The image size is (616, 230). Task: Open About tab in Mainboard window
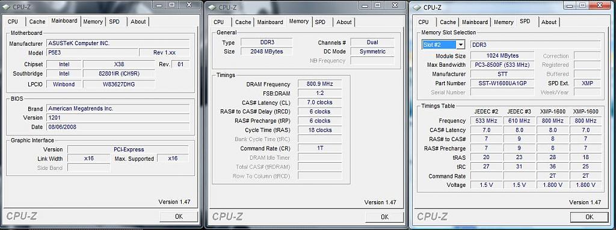point(138,22)
